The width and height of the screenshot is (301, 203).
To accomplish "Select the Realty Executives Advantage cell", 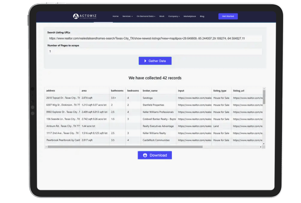I will point(159,126).
